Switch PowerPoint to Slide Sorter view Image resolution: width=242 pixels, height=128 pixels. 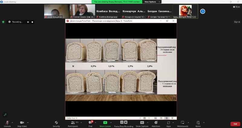pos(161,118)
